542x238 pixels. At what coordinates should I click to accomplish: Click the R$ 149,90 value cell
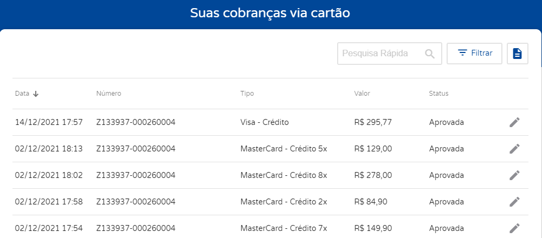coord(373,228)
